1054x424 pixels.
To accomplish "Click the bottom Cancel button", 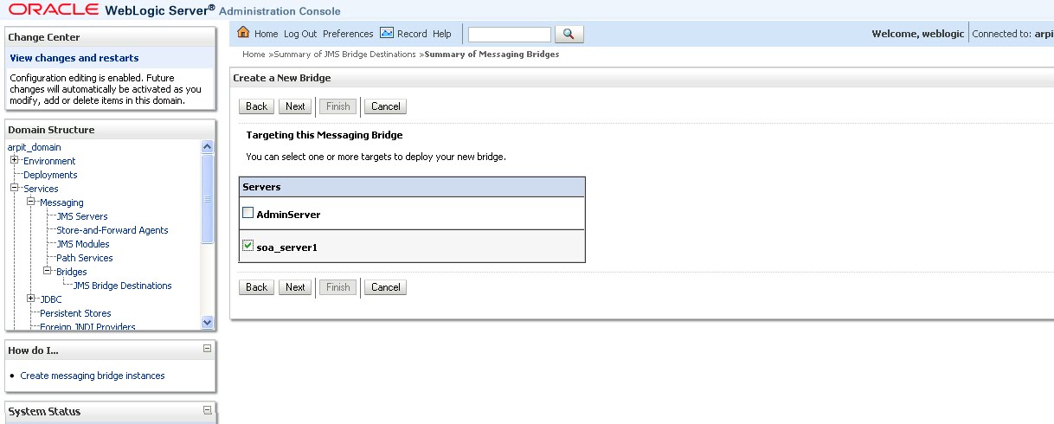I will pyautogui.click(x=385, y=287).
